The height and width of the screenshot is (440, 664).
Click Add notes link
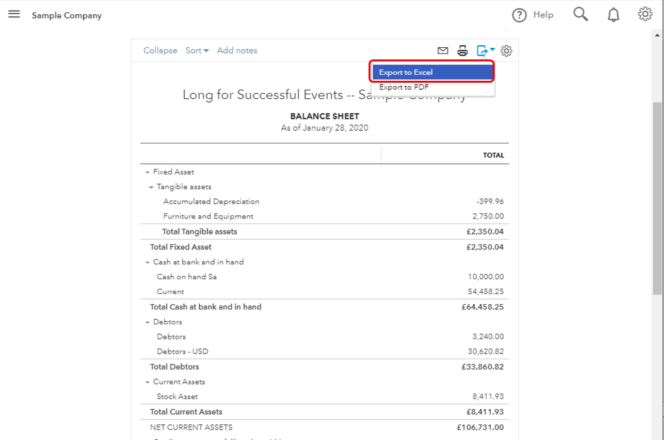(x=237, y=50)
